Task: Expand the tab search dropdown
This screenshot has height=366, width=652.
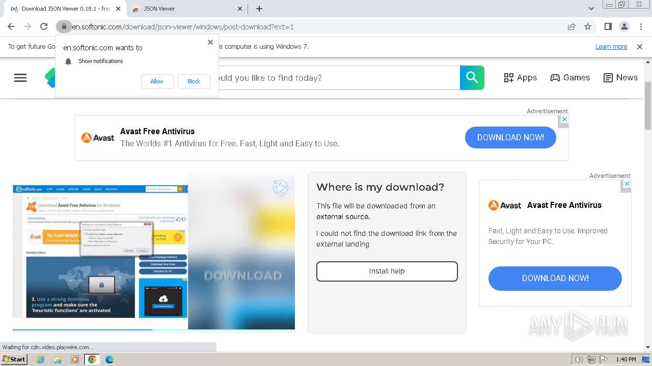Action: (591, 9)
